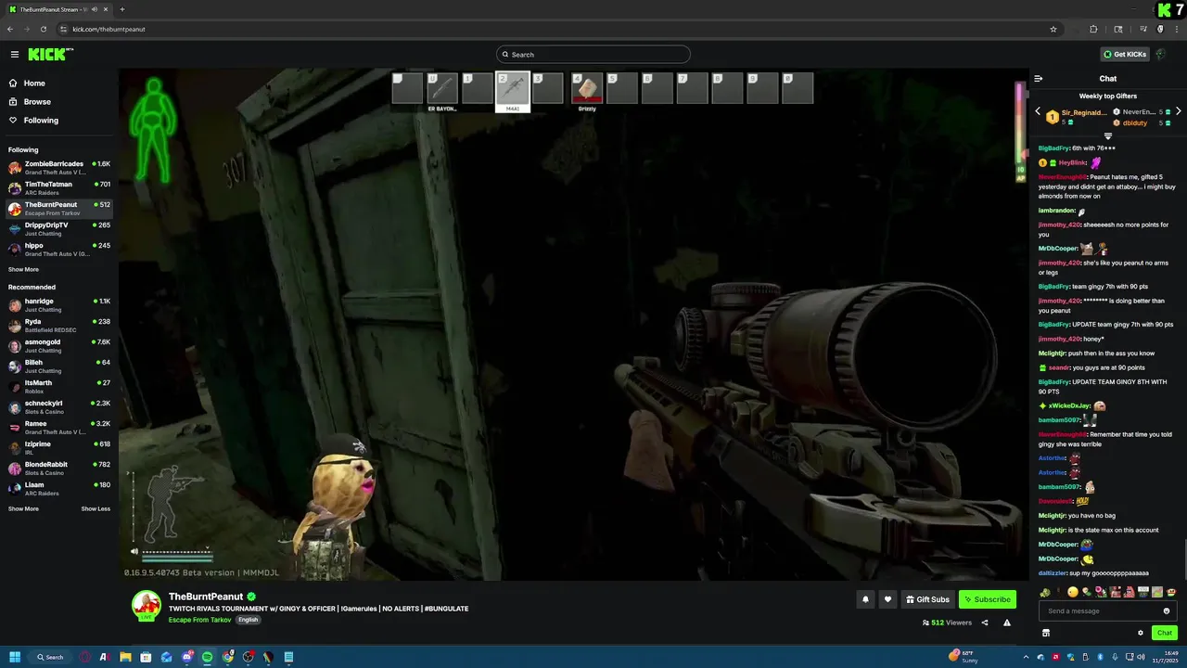Open schneckyirl recommended channel
Viewport: 1187px width, 668px height.
[59, 407]
